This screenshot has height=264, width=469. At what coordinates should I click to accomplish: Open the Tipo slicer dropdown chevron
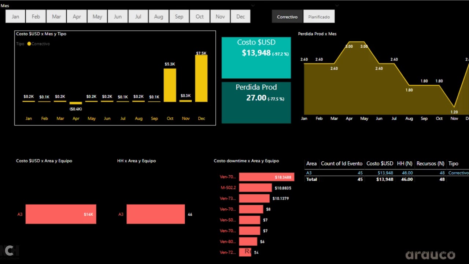pos(337,5)
